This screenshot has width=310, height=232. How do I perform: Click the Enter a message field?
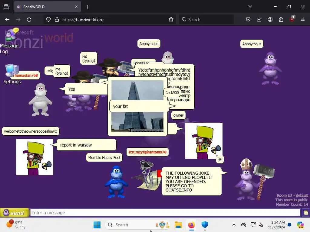click(165, 213)
